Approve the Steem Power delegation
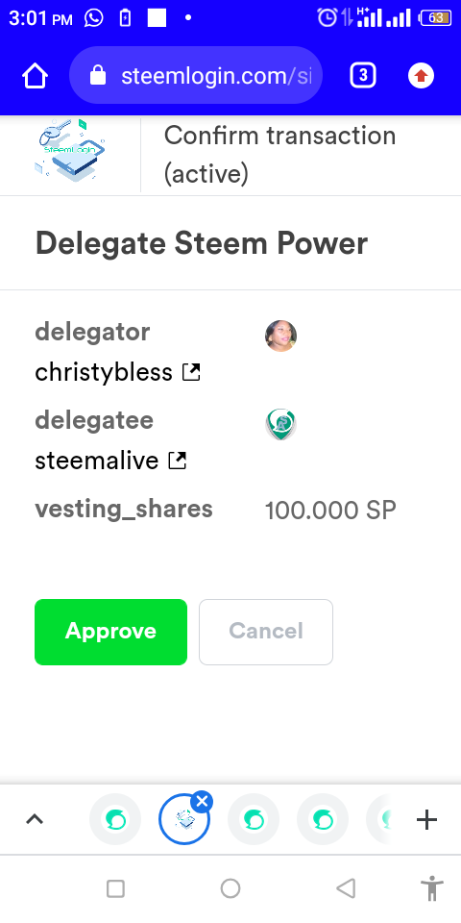461x923 pixels. tap(110, 632)
